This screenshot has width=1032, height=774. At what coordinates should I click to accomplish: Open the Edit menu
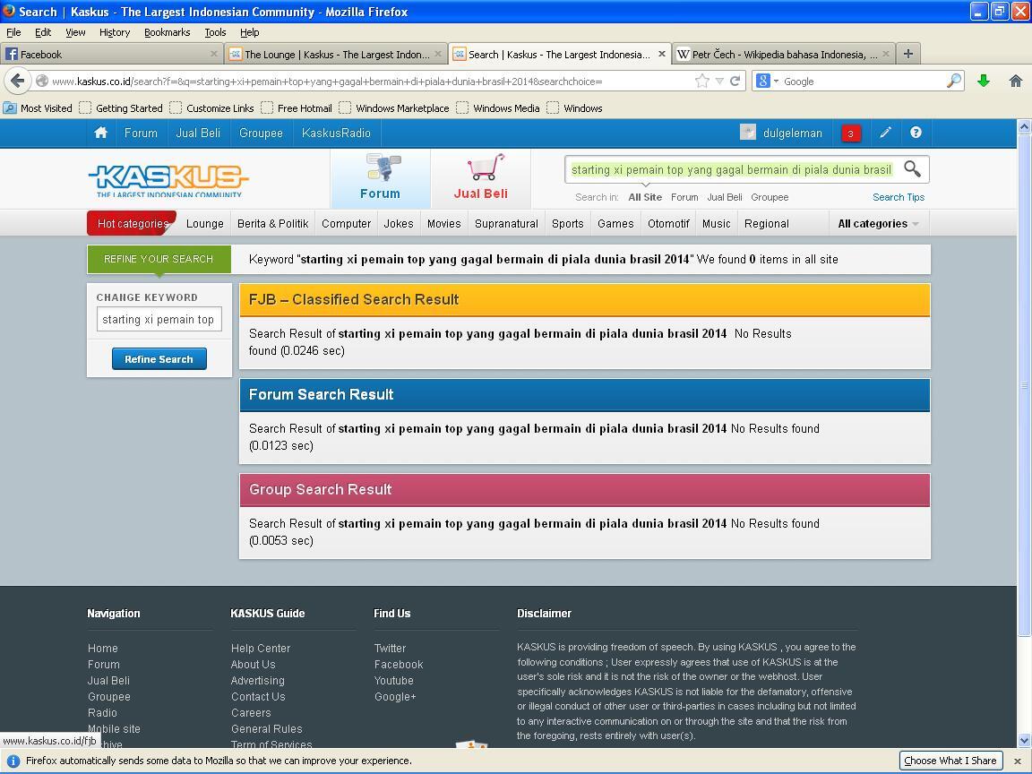click(x=43, y=32)
